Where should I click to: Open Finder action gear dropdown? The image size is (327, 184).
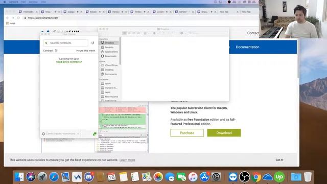coord(155,33)
